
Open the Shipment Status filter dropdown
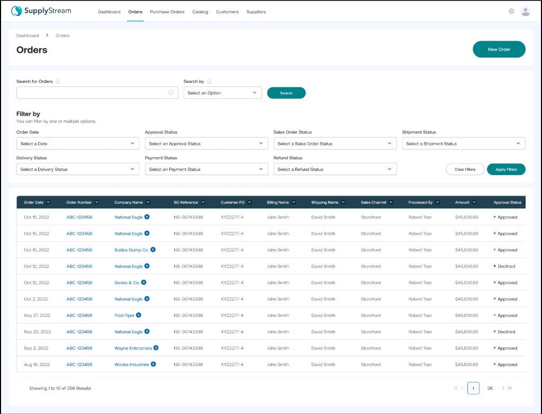coord(464,143)
